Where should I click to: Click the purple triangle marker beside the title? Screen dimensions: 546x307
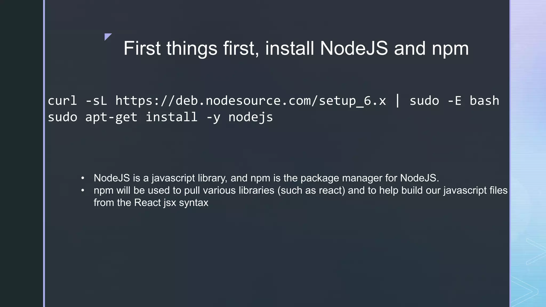click(x=107, y=36)
